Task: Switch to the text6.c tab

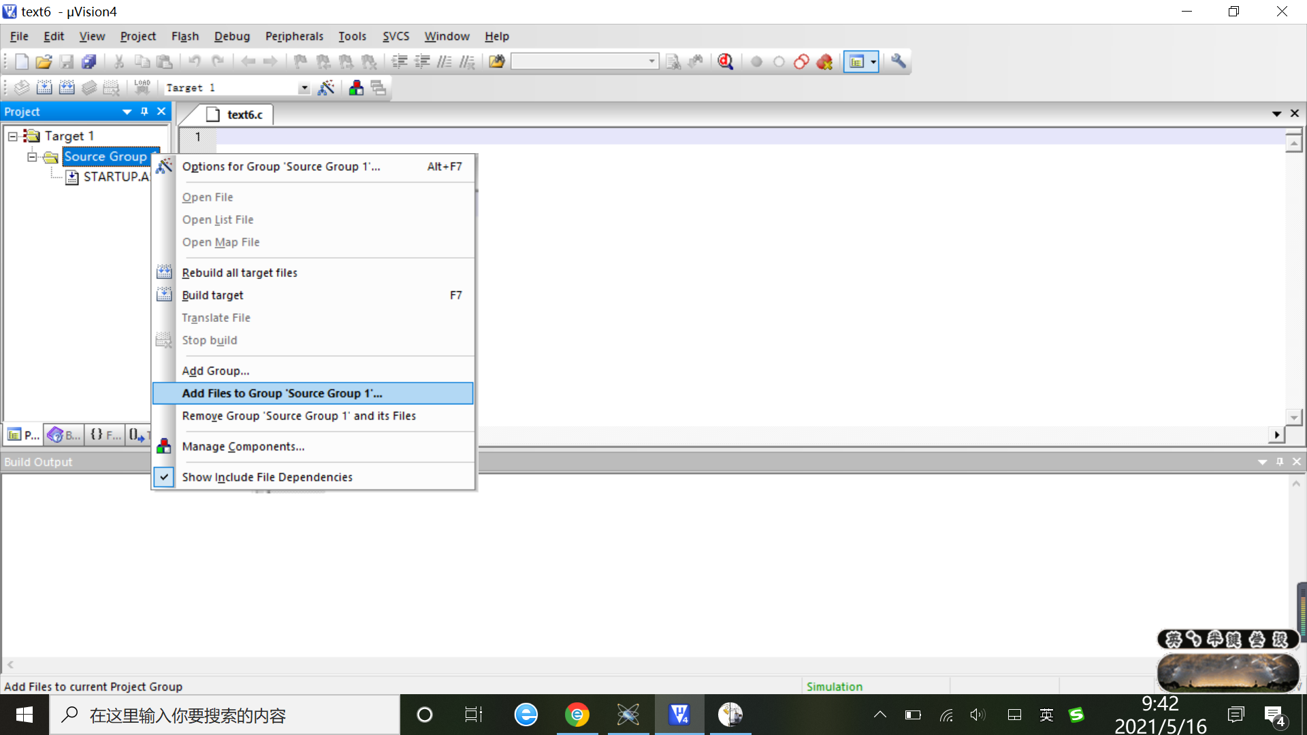Action: (244, 114)
